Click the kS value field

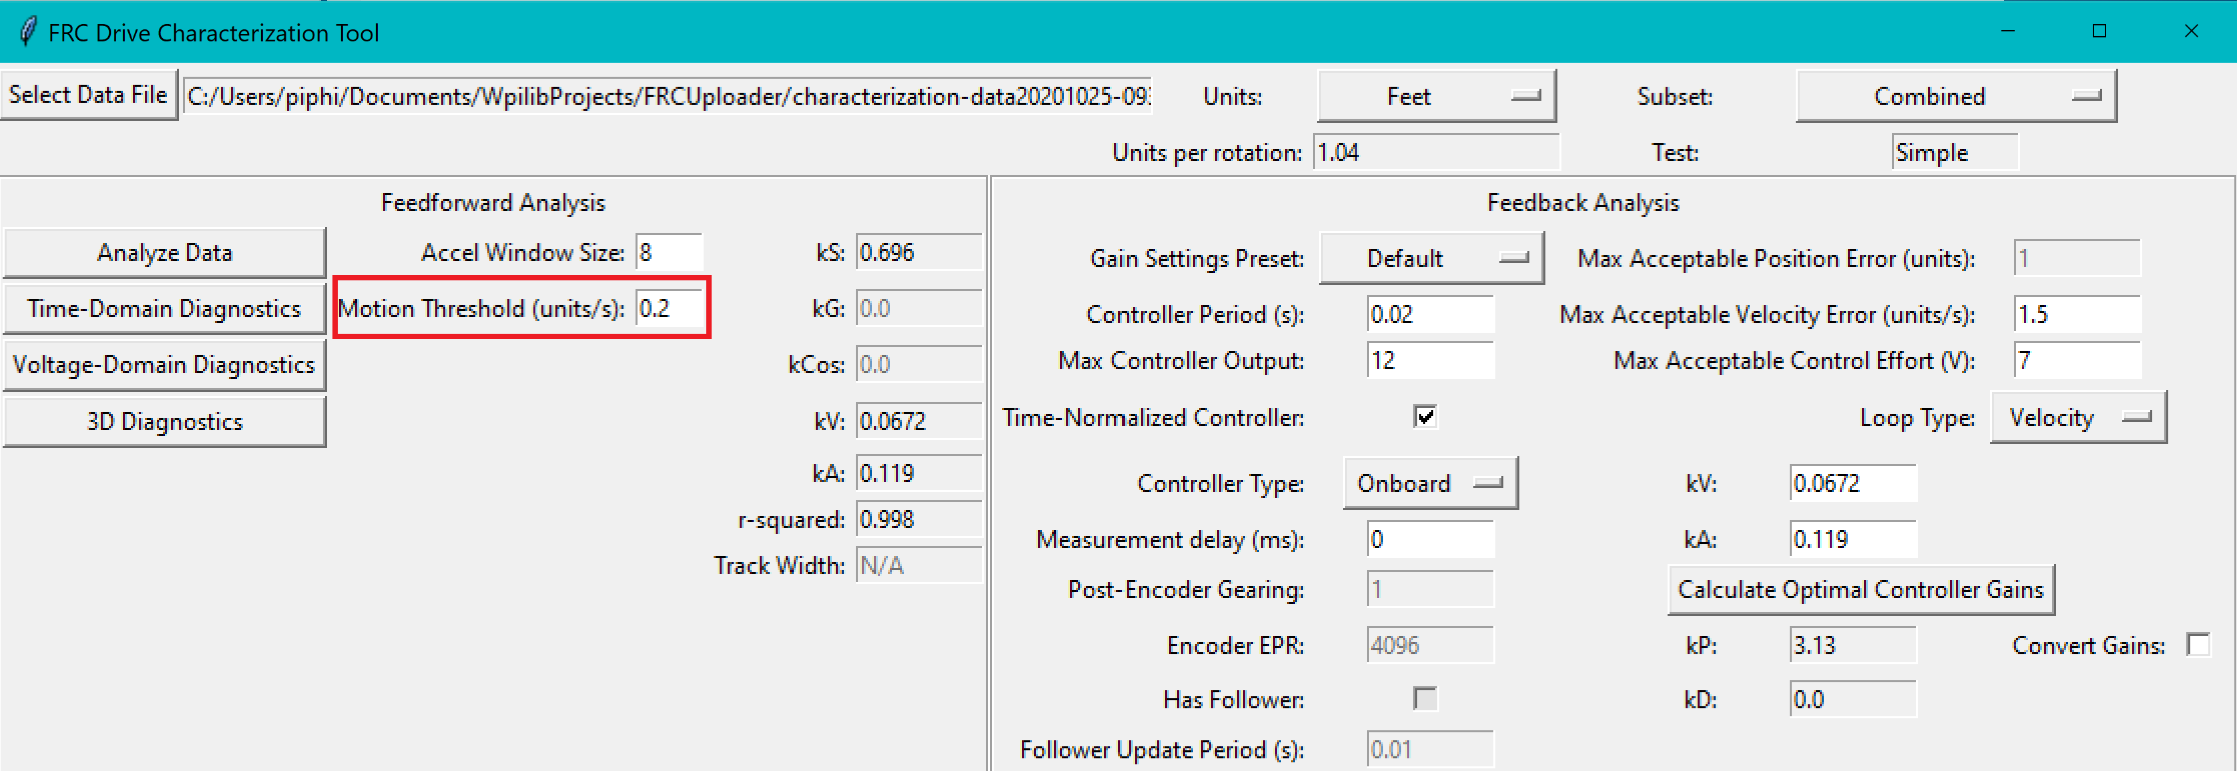[919, 252]
